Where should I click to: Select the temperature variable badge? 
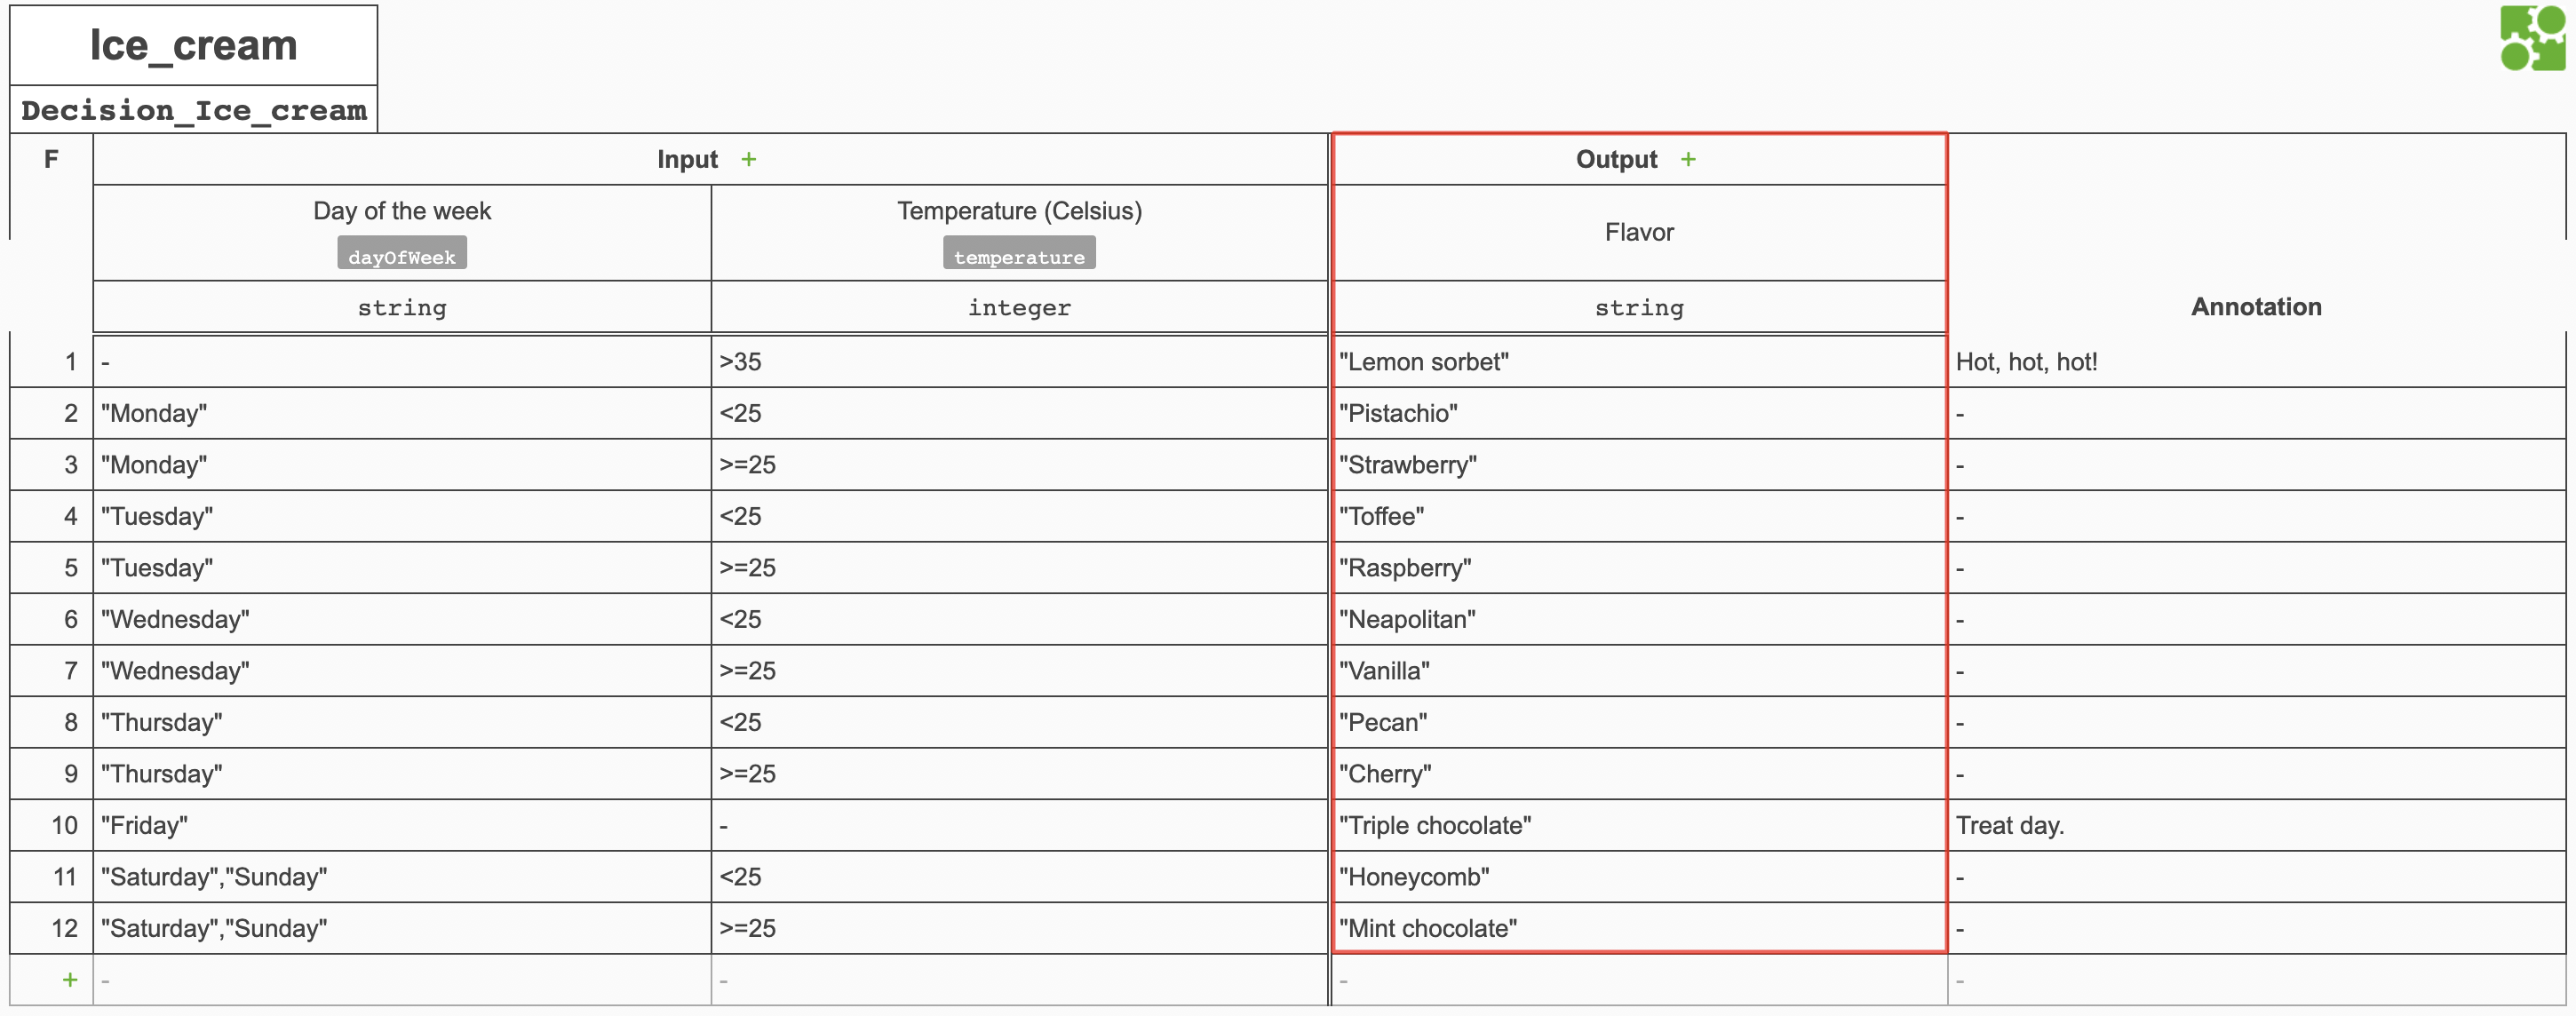[1018, 255]
